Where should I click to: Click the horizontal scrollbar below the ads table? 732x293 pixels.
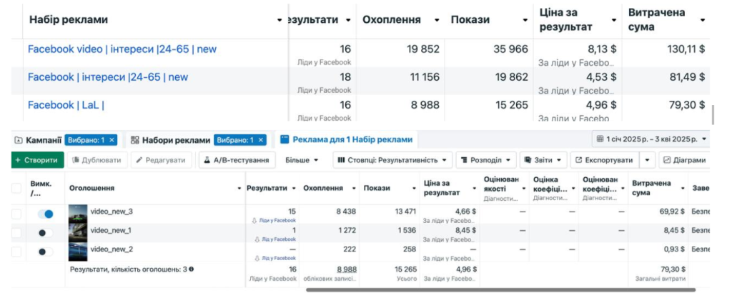click(x=500, y=289)
